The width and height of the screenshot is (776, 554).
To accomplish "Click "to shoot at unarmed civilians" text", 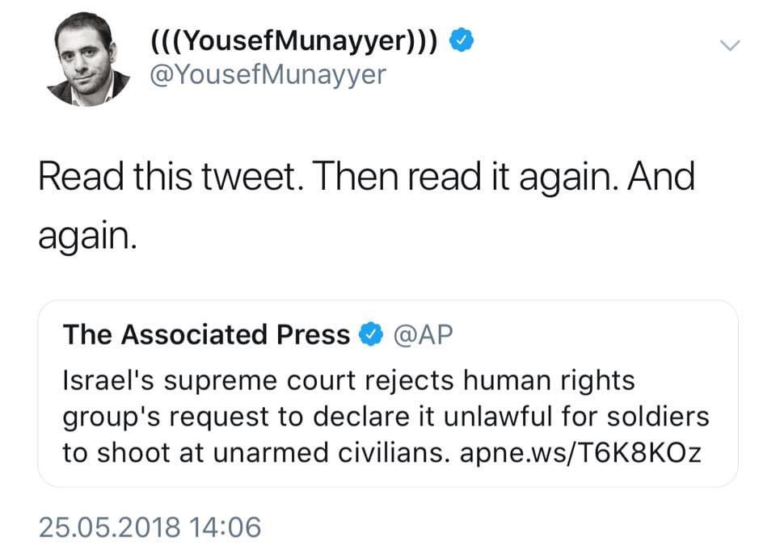I will tap(256, 452).
